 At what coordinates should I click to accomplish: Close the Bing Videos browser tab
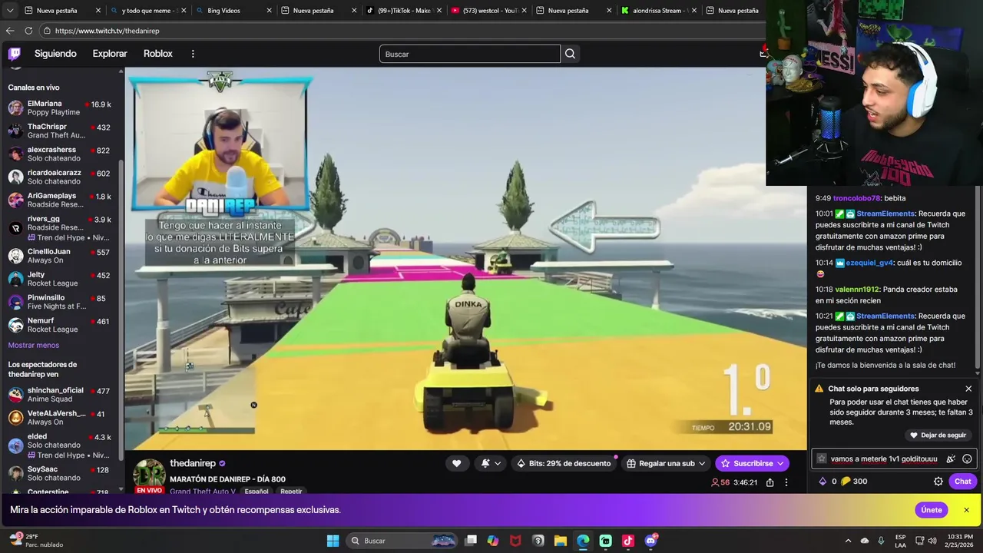pos(269,11)
